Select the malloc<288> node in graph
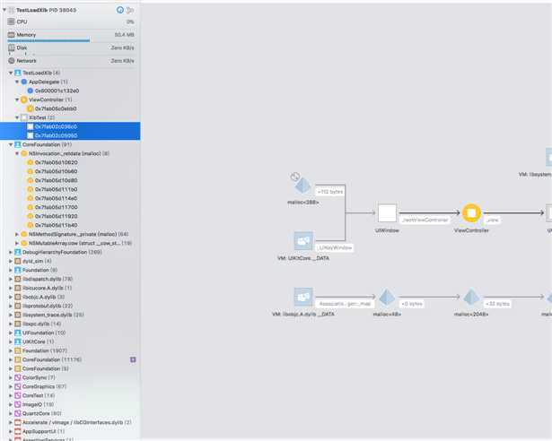 pos(302,186)
